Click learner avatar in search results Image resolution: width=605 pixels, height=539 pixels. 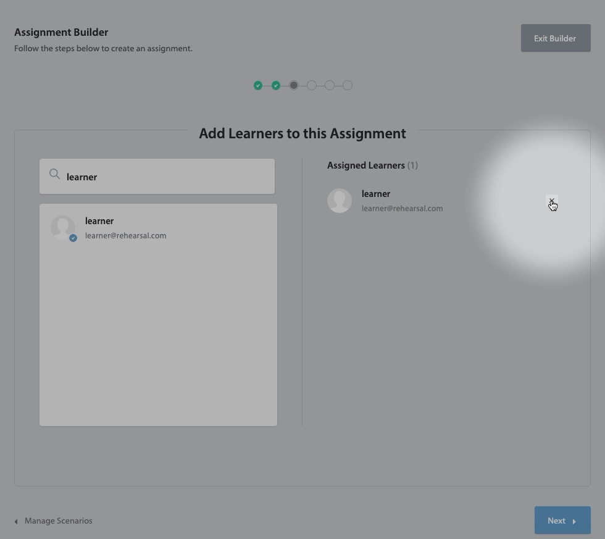coord(62,227)
